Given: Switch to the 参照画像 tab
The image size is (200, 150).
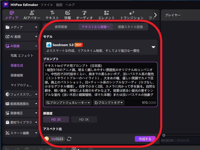Looking at the screenshot, I should [61, 27].
